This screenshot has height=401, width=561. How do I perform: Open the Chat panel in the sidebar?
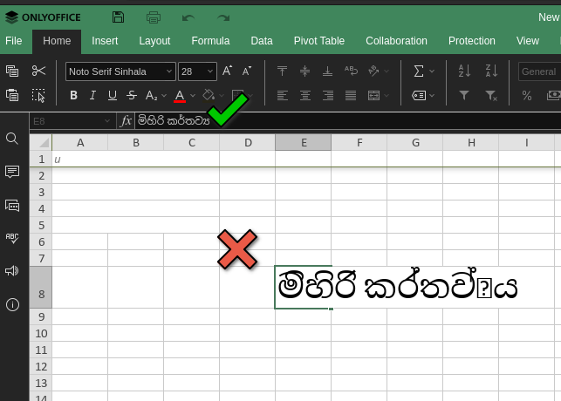12,206
